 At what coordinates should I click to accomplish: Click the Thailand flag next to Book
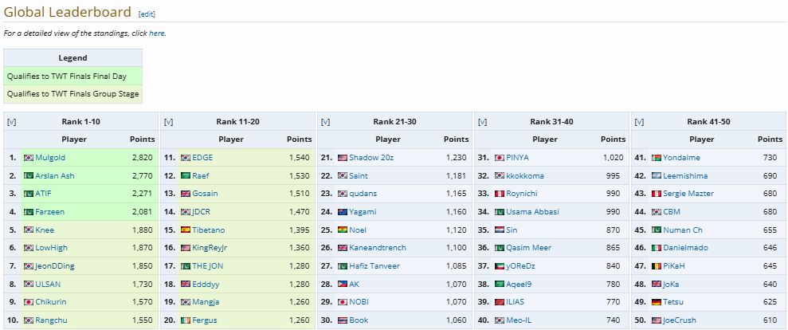click(x=343, y=320)
